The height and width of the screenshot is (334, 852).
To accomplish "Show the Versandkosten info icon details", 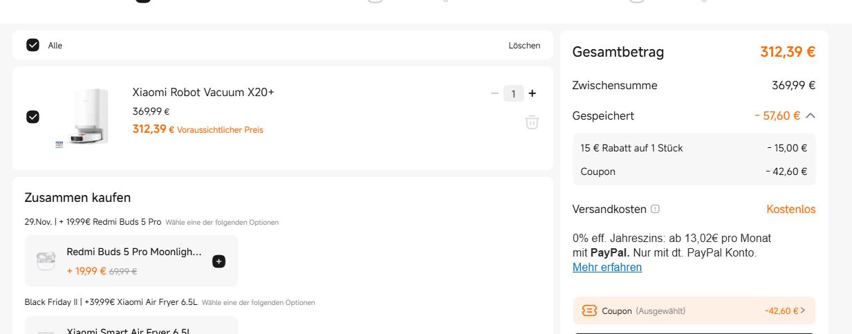I will point(655,209).
